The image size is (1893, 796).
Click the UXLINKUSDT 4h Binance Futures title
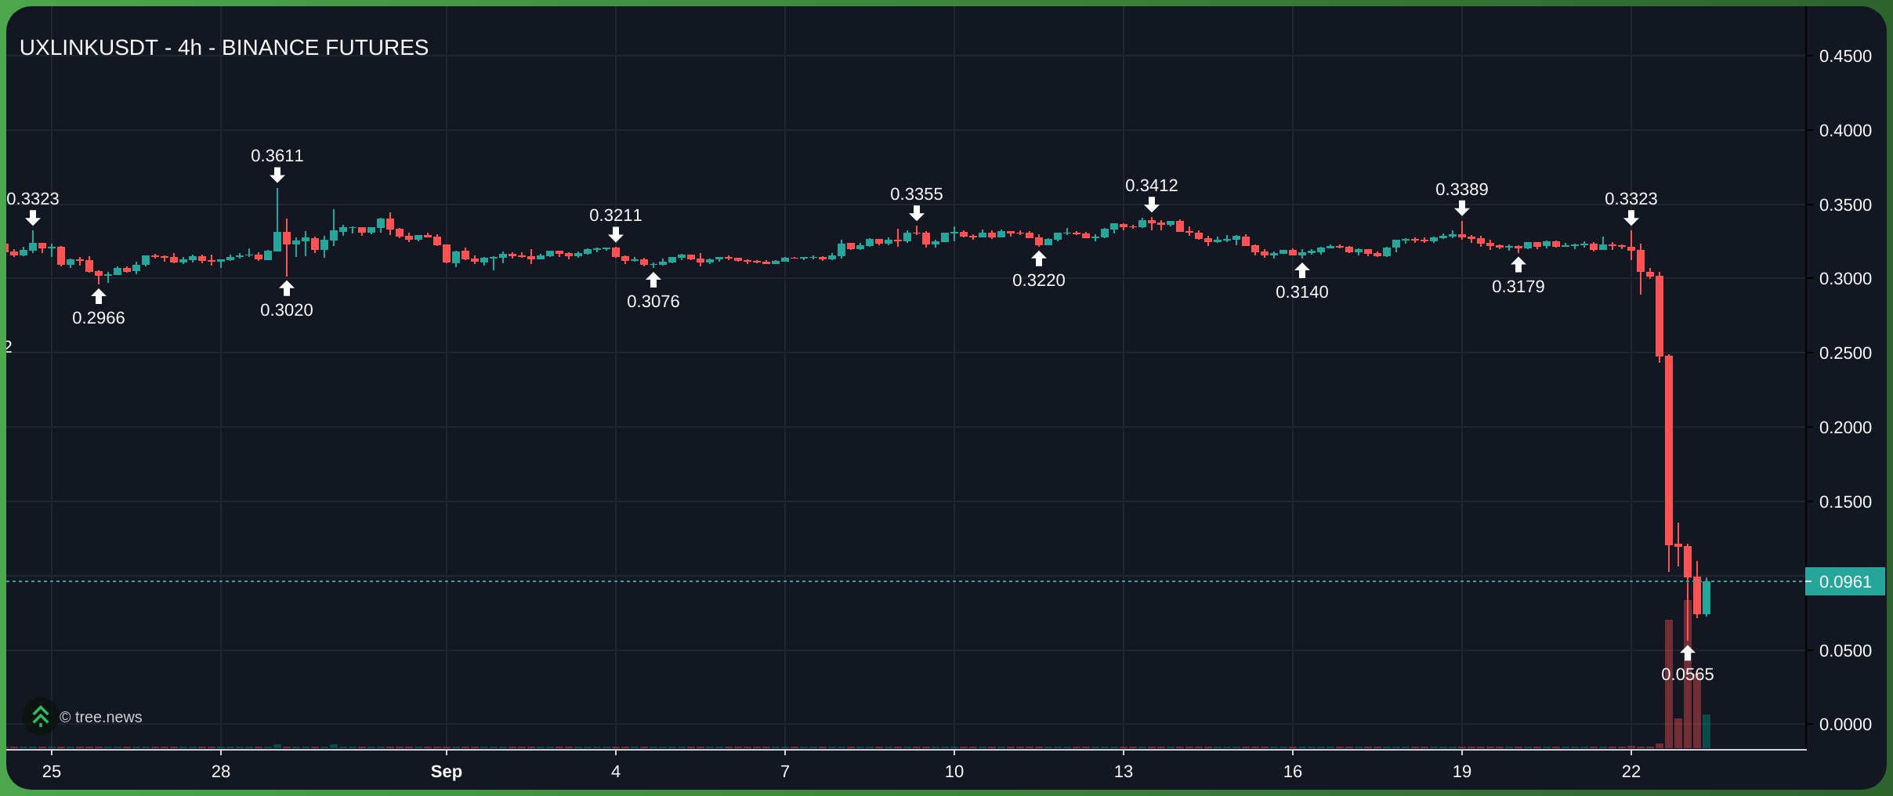[224, 48]
